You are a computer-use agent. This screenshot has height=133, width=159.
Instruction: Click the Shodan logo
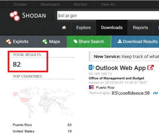[28, 16]
